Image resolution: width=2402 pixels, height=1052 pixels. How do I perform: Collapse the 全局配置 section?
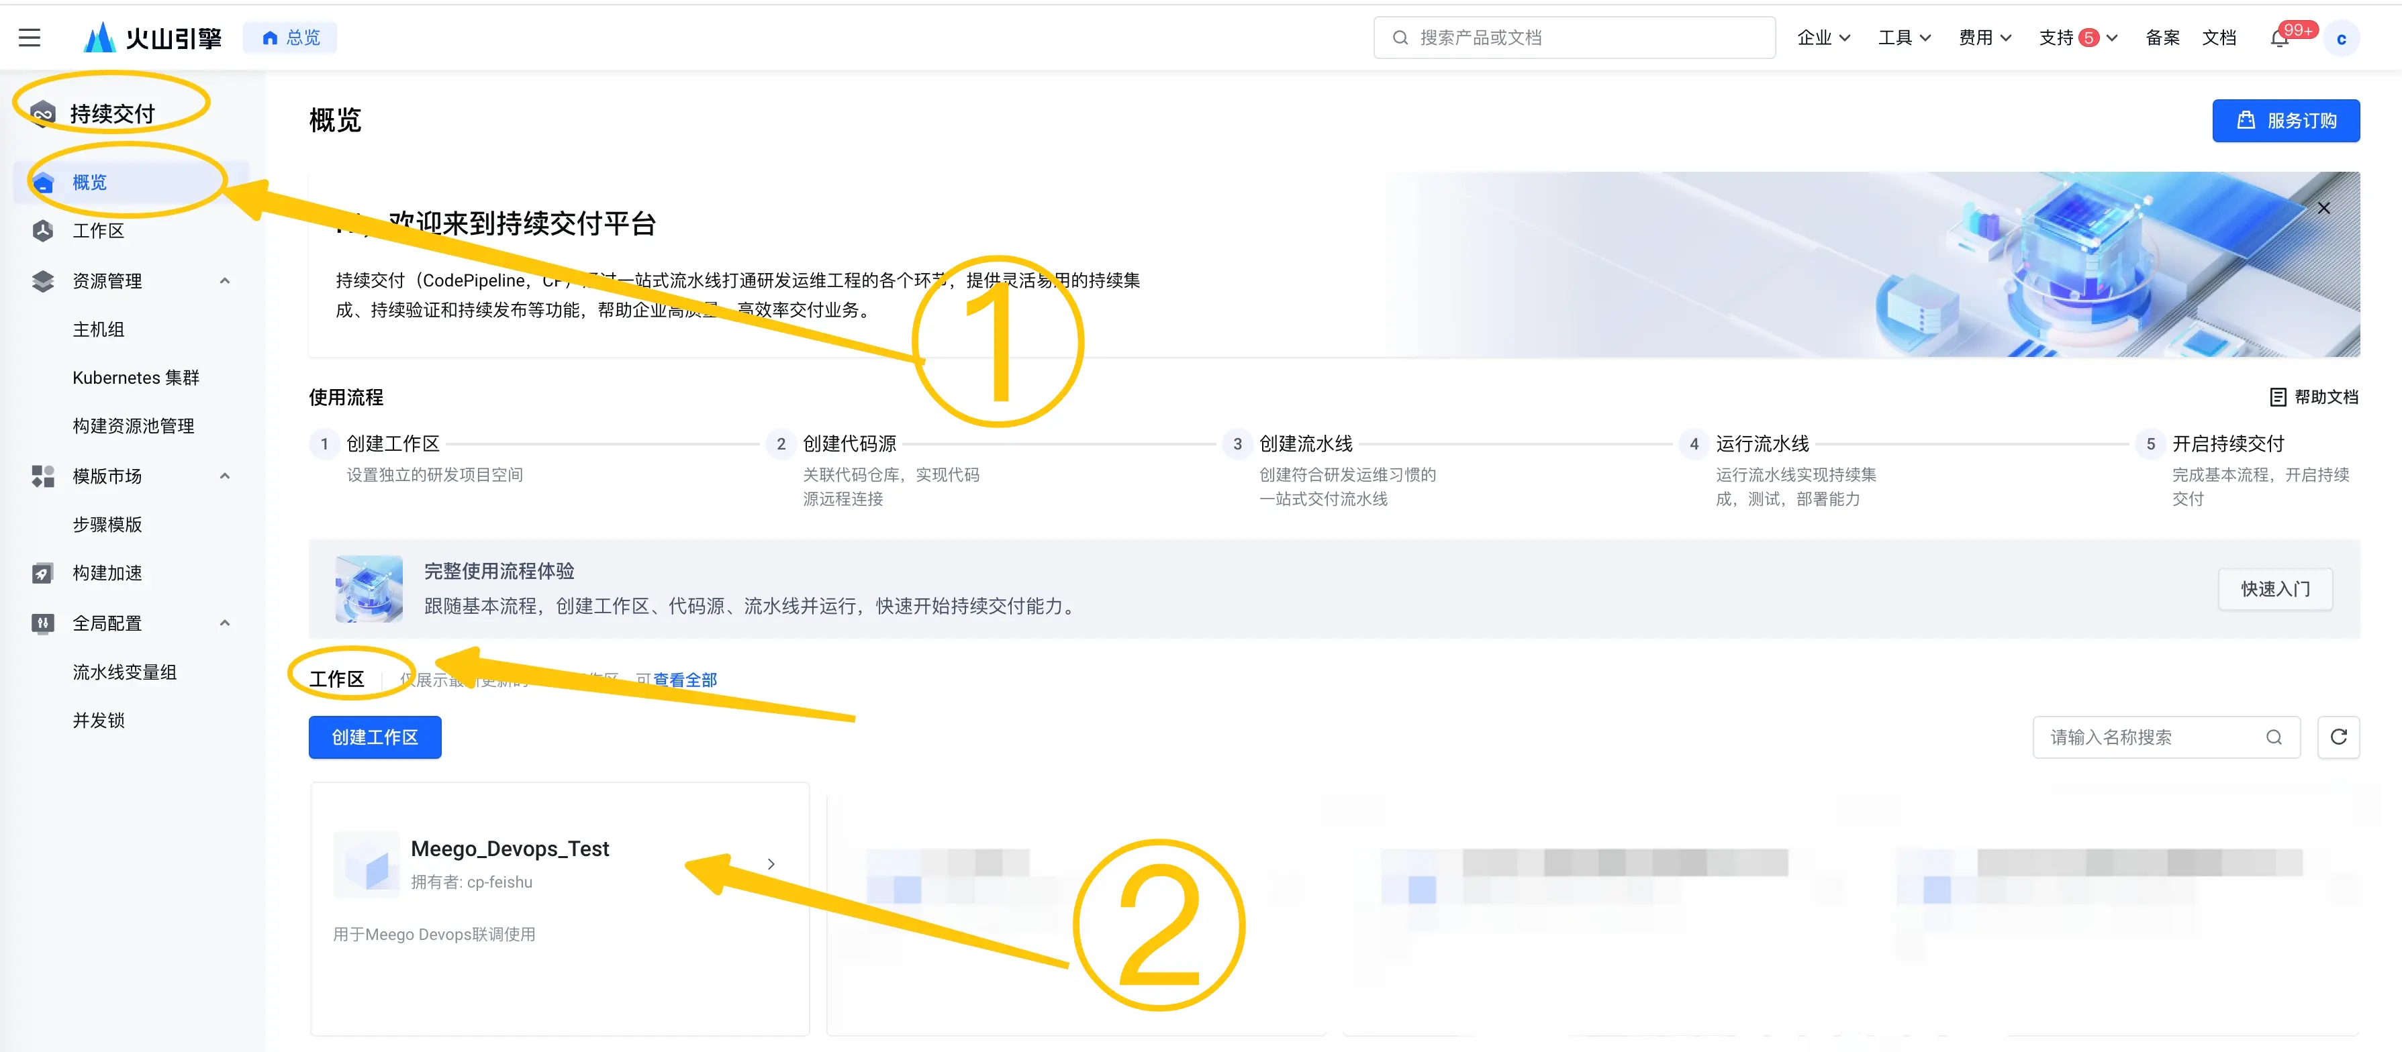tap(225, 623)
